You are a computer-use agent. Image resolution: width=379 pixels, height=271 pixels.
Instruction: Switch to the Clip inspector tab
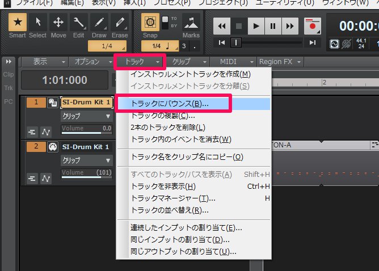tap(9, 74)
